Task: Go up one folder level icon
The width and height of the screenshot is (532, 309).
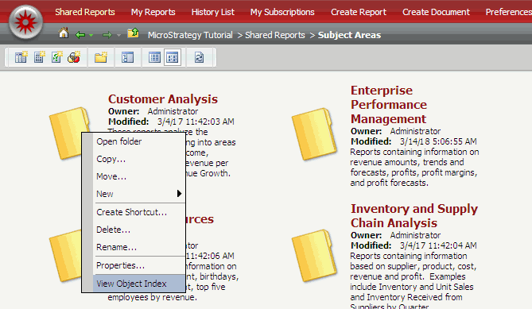Action: pos(134,33)
